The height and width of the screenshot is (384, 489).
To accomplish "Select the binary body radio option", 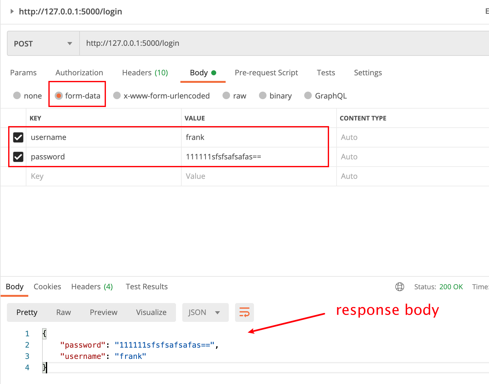I will (x=263, y=95).
